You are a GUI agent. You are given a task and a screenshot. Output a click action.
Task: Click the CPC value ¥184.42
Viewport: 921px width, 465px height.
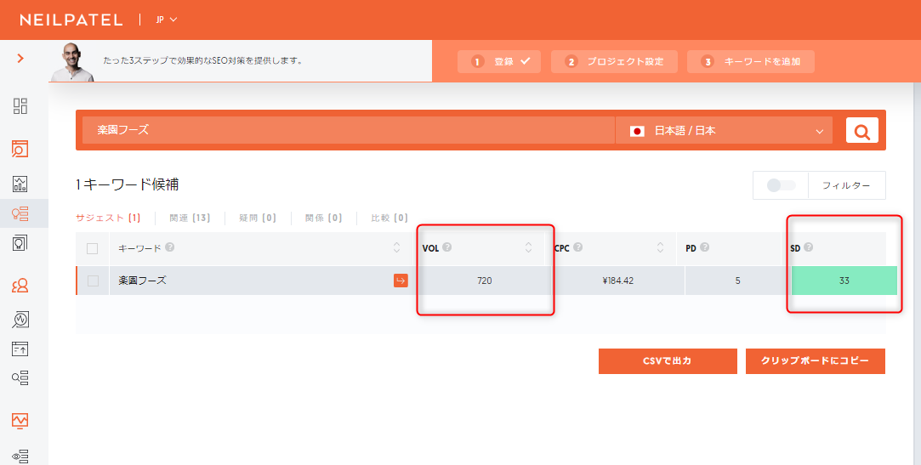coord(618,281)
